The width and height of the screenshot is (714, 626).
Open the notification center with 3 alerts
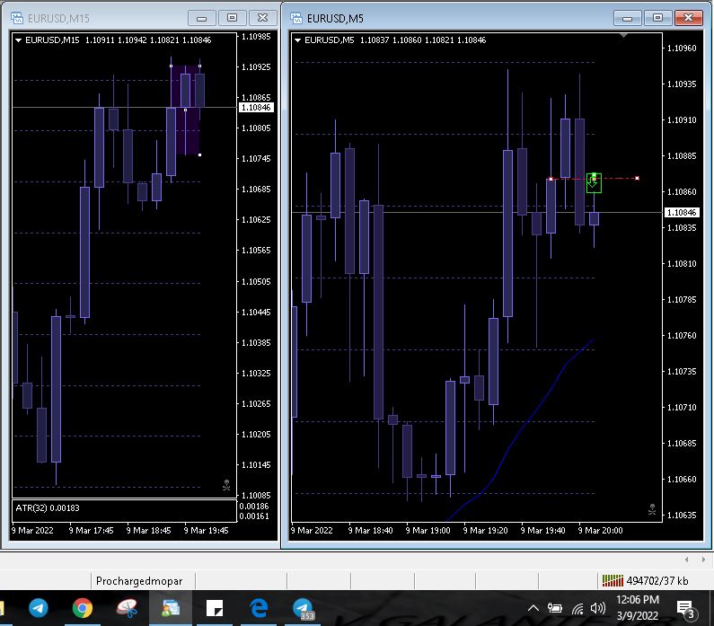point(685,608)
